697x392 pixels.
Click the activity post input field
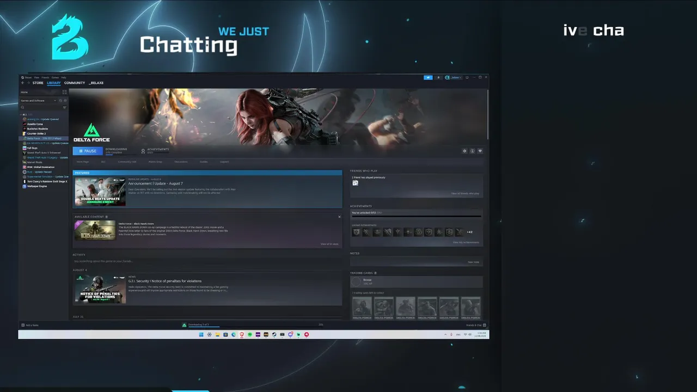pyautogui.click(x=207, y=261)
